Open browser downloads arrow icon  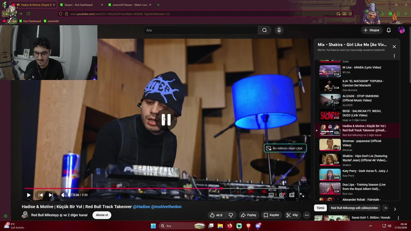[382, 14]
